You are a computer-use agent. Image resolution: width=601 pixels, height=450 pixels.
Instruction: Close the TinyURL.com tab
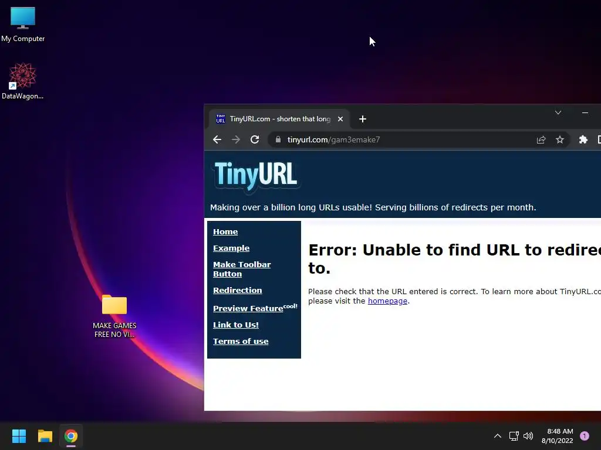point(340,119)
